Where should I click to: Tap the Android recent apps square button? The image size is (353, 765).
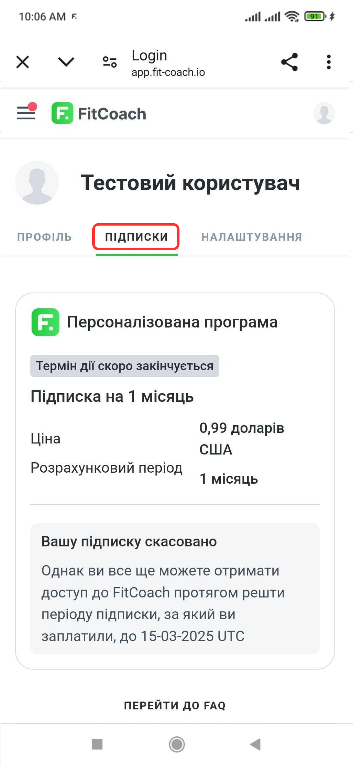[x=97, y=744]
